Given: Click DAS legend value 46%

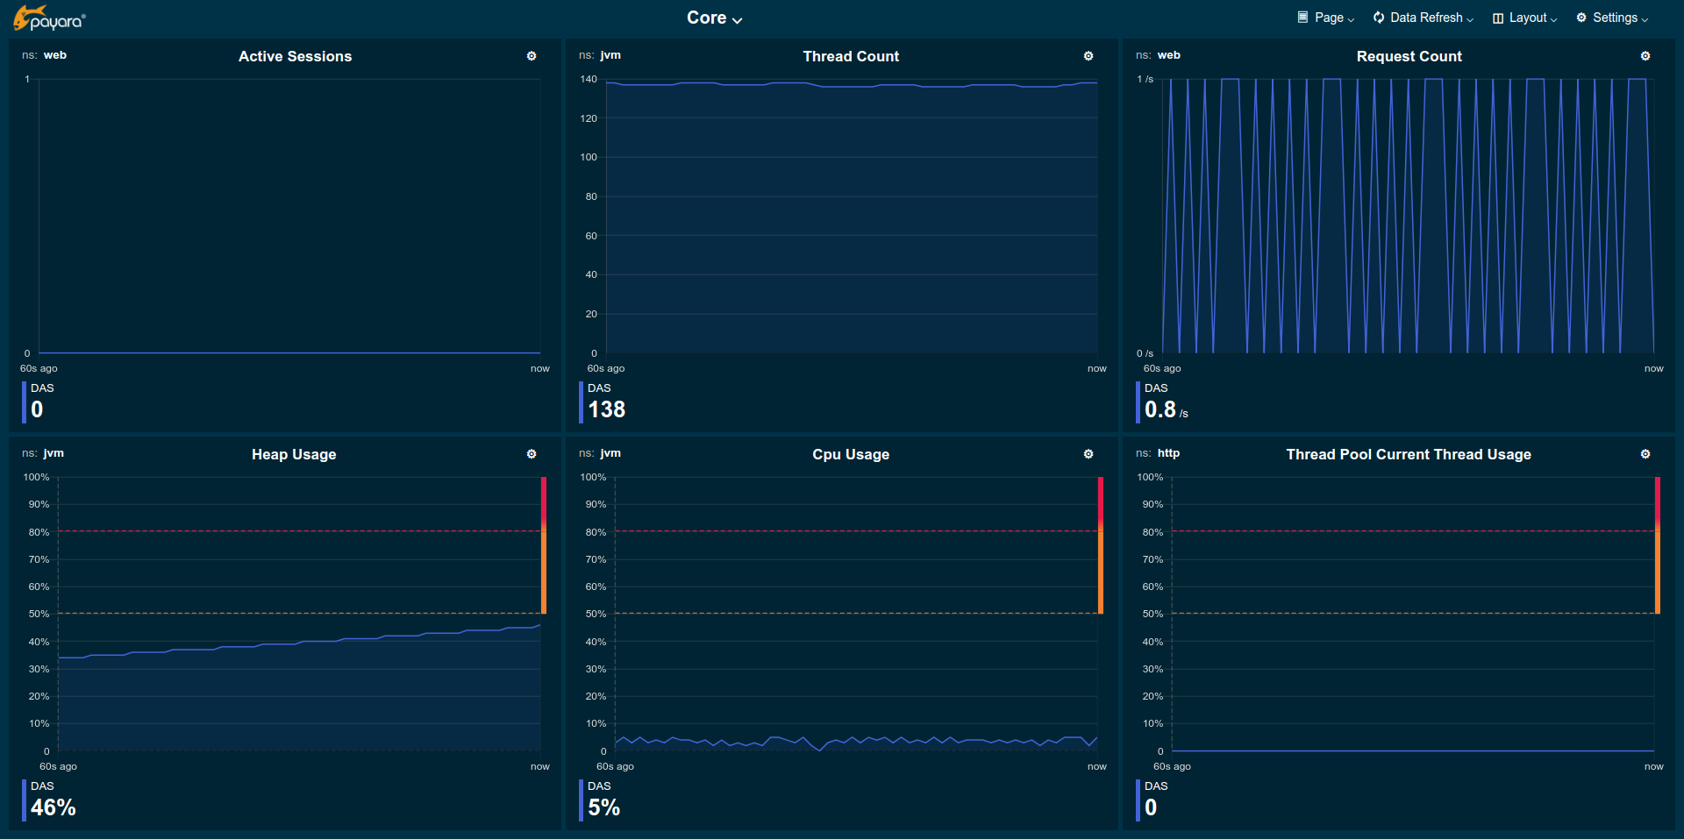Looking at the screenshot, I should tap(53, 807).
